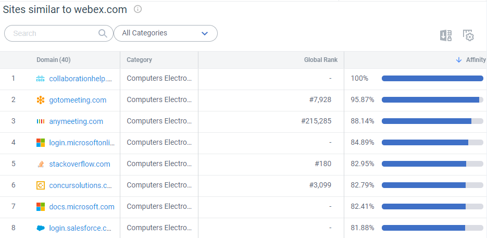Click Microsoft logo beside login.microsoftonline
The height and width of the screenshot is (238, 487).
[41, 143]
